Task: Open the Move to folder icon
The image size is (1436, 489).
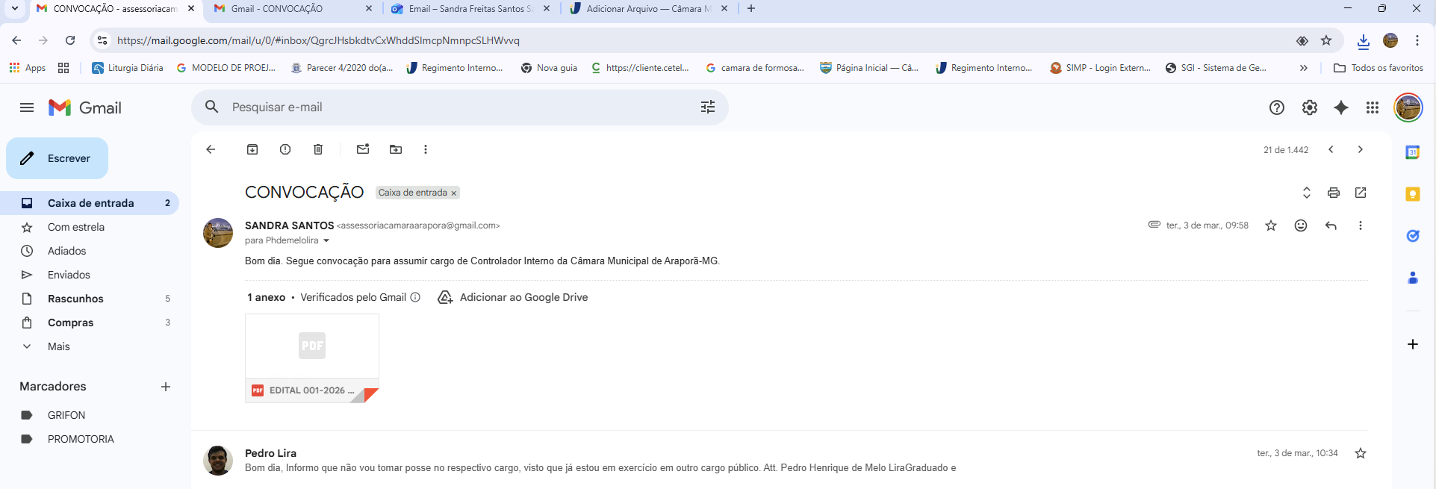Action: (x=396, y=149)
